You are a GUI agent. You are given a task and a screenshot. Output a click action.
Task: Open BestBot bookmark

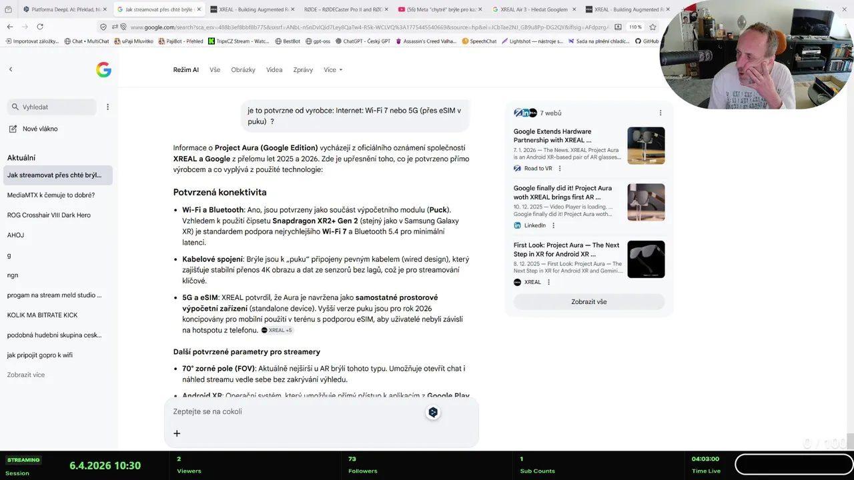coord(288,41)
